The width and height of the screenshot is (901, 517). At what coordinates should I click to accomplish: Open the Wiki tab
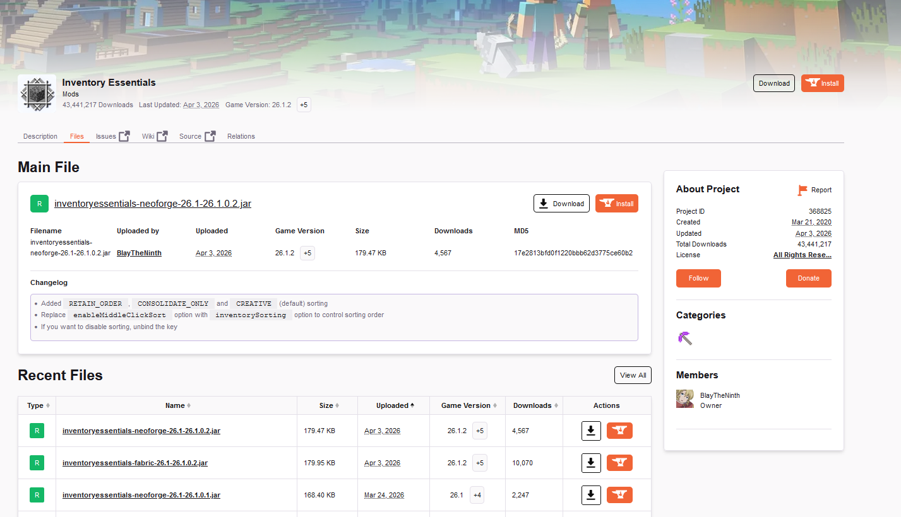(x=148, y=136)
